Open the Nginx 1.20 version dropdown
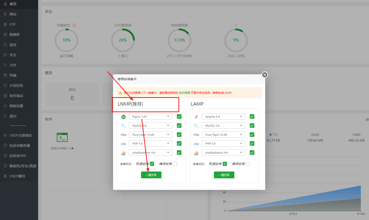Viewport: 369px width, 220px height. tap(150, 117)
